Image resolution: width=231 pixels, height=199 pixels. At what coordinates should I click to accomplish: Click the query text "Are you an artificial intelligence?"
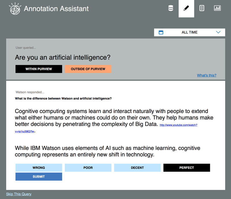(x=63, y=58)
